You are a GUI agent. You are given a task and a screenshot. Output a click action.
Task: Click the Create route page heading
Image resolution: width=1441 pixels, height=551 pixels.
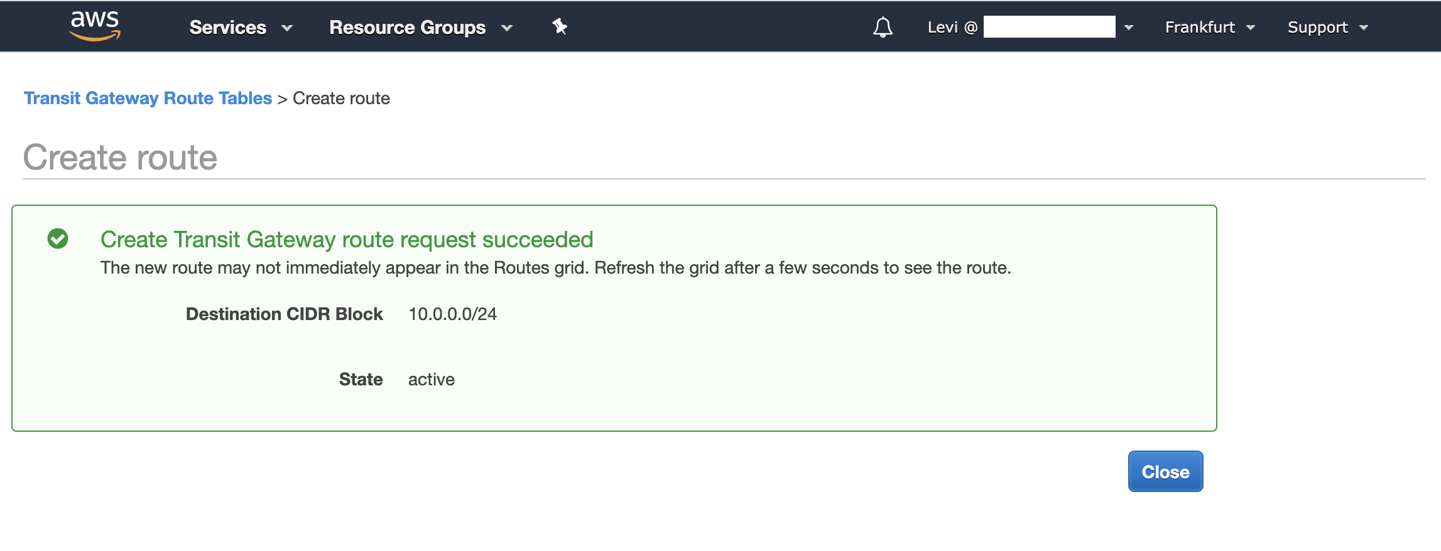[120, 157]
